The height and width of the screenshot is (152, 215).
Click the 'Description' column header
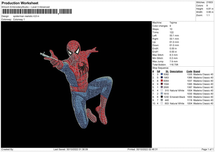click(176, 71)
